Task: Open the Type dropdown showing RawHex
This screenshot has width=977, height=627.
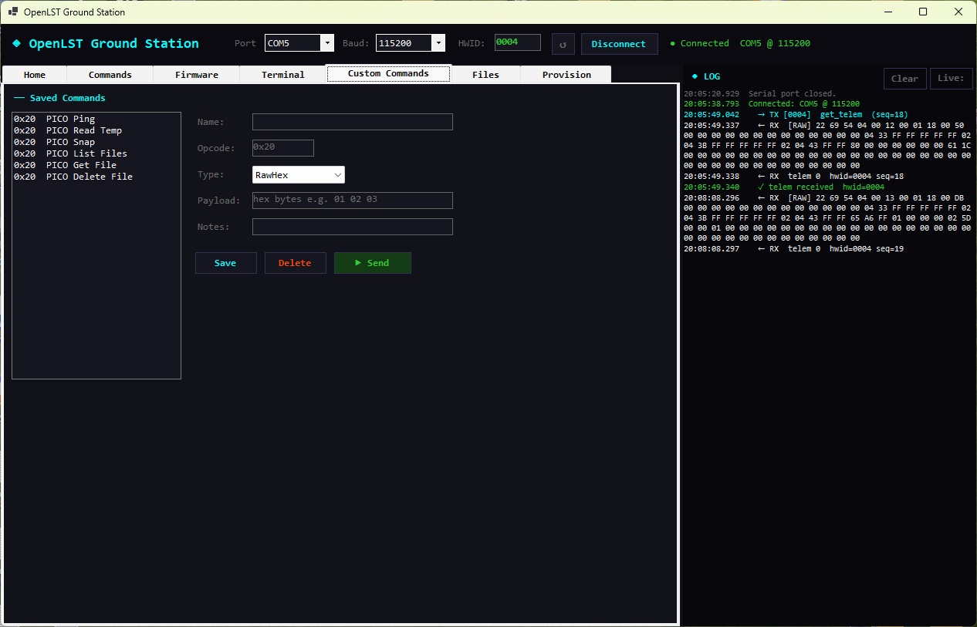Action: pos(298,174)
